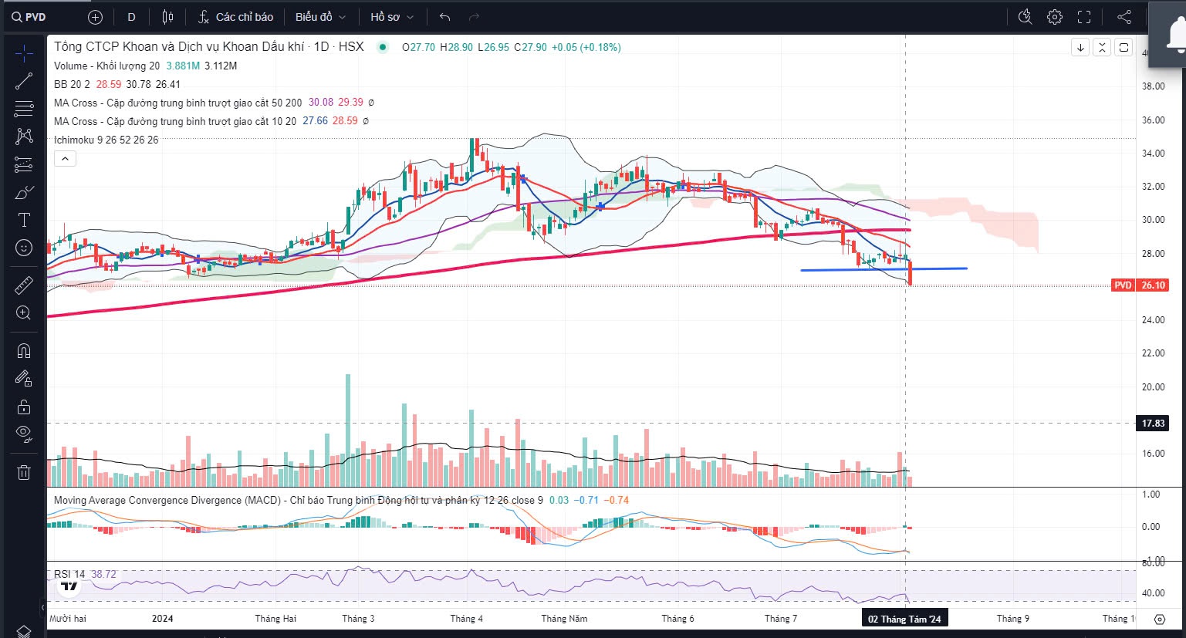Toggle magnet mode
Screen dimensions: 1186x638
point(24,351)
